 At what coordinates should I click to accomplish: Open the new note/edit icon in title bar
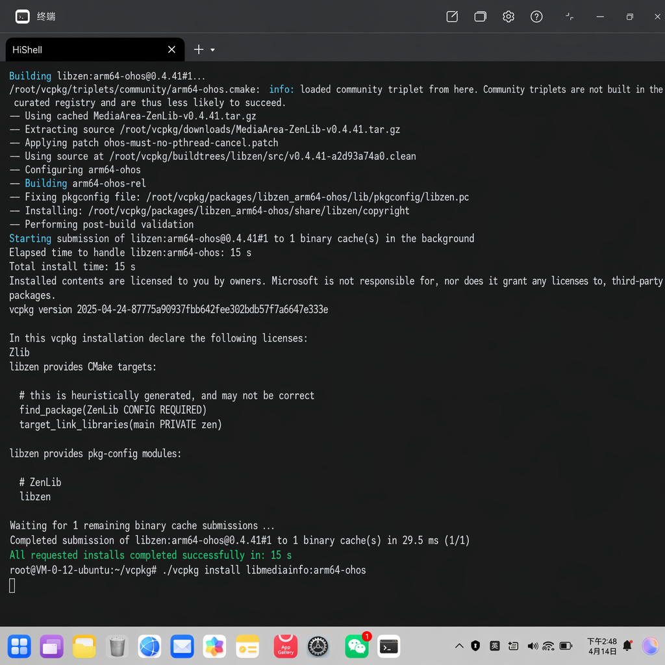[452, 16]
